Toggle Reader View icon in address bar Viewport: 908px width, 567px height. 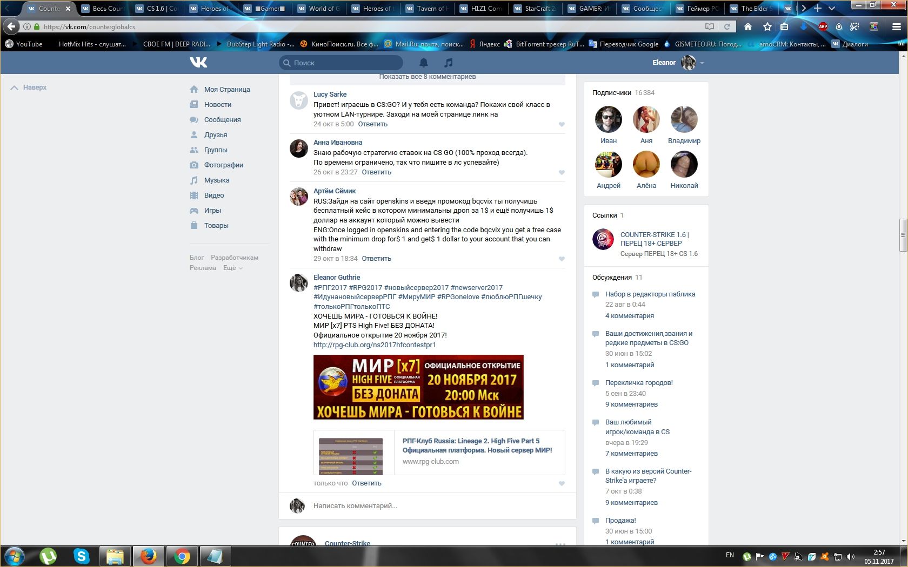[710, 26]
